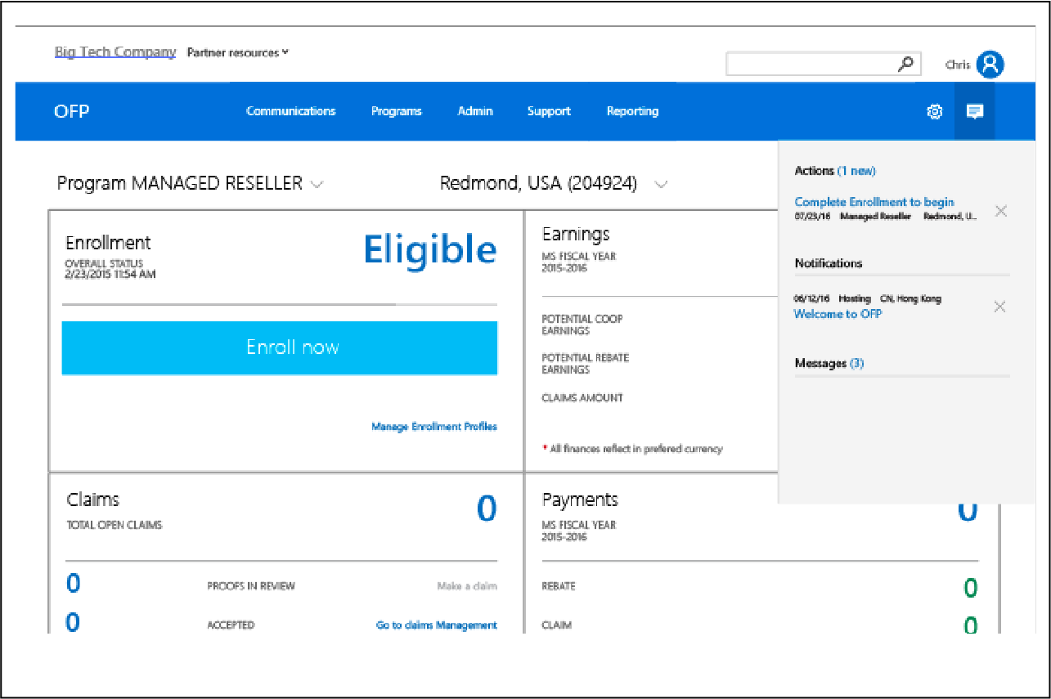1051x699 pixels.
Task: Open the Programs menu
Action: [x=396, y=111]
